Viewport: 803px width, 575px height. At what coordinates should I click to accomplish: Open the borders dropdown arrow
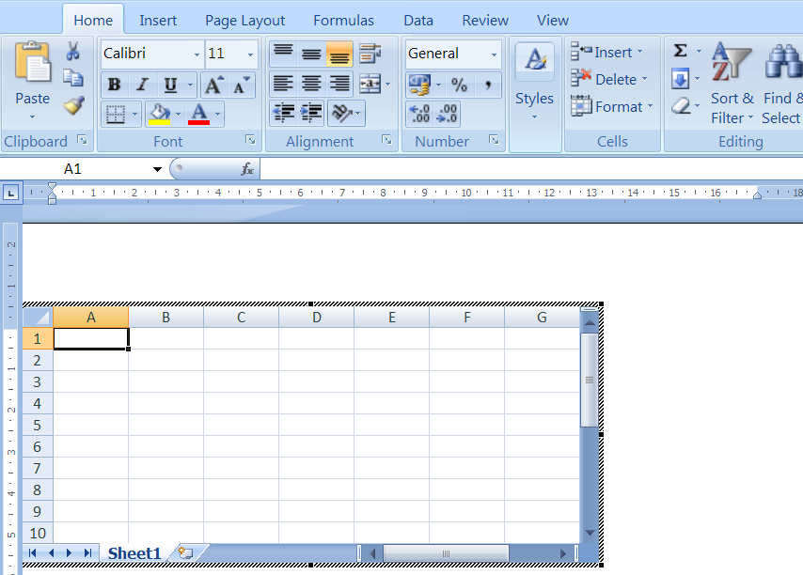pyautogui.click(x=134, y=114)
